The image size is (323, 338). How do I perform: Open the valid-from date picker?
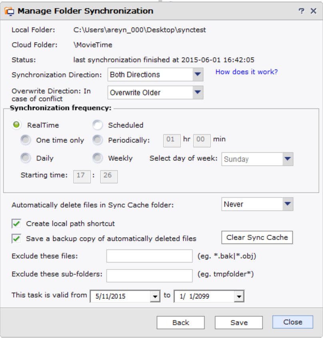click(x=155, y=296)
